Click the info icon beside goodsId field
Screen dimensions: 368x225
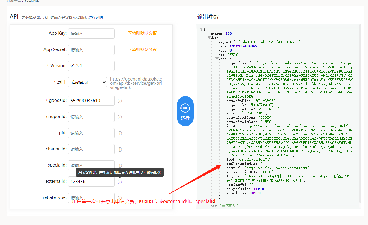pyautogui.click(x=120, y=101)
